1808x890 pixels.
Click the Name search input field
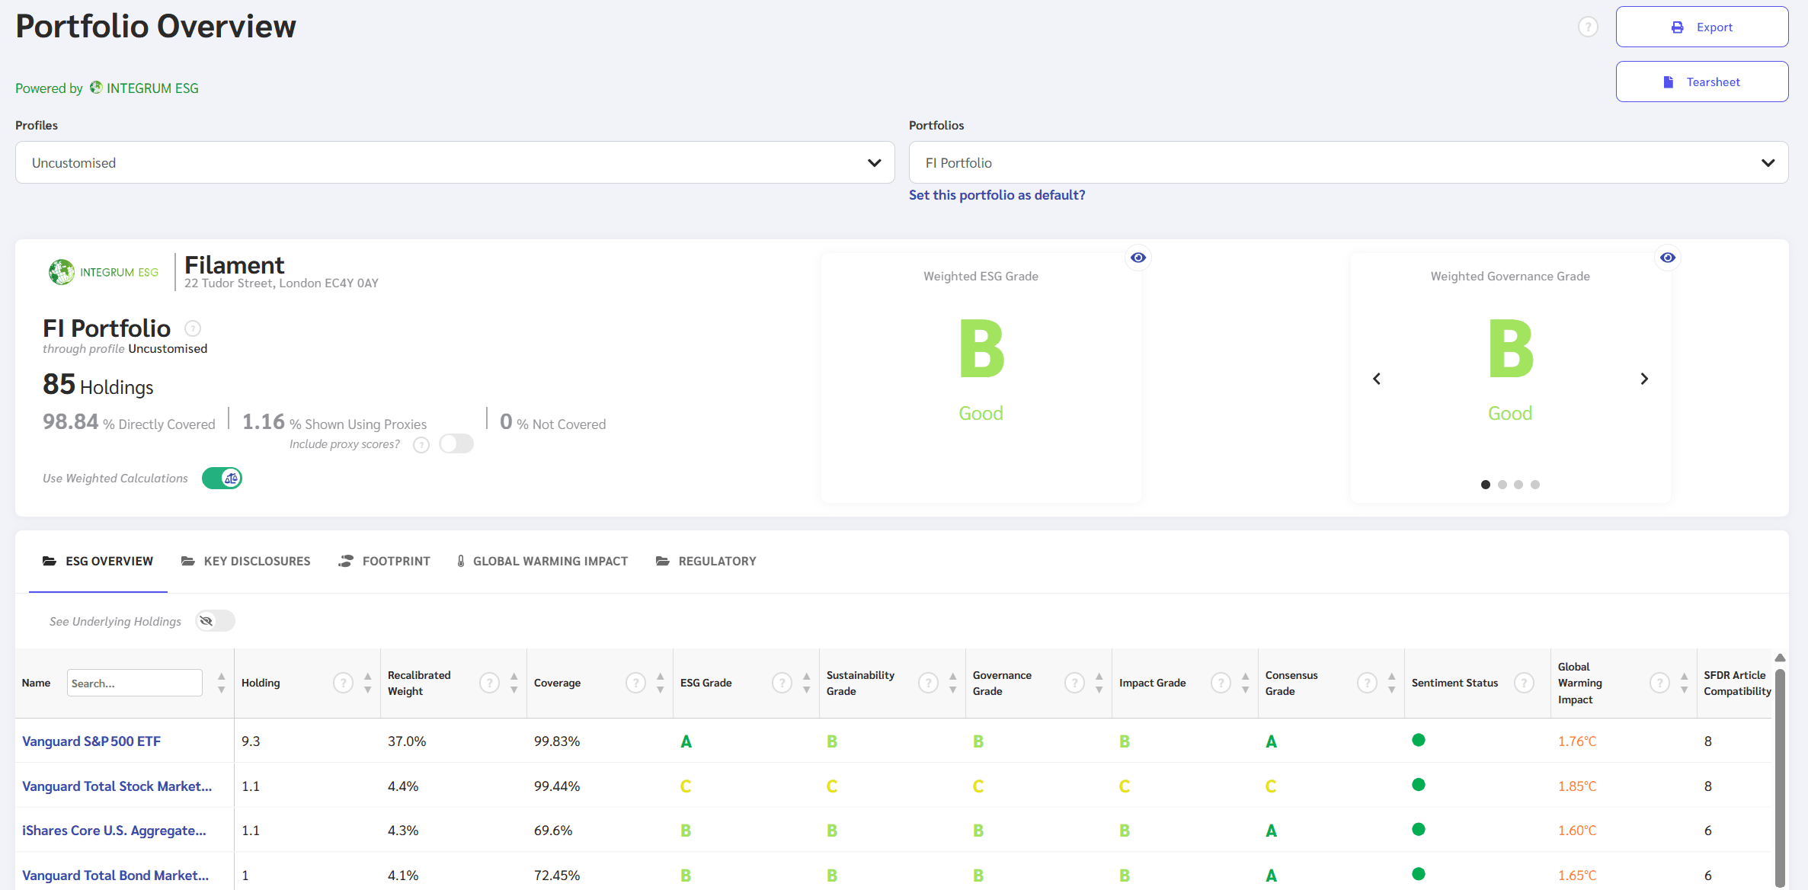[x=135, y=683]
